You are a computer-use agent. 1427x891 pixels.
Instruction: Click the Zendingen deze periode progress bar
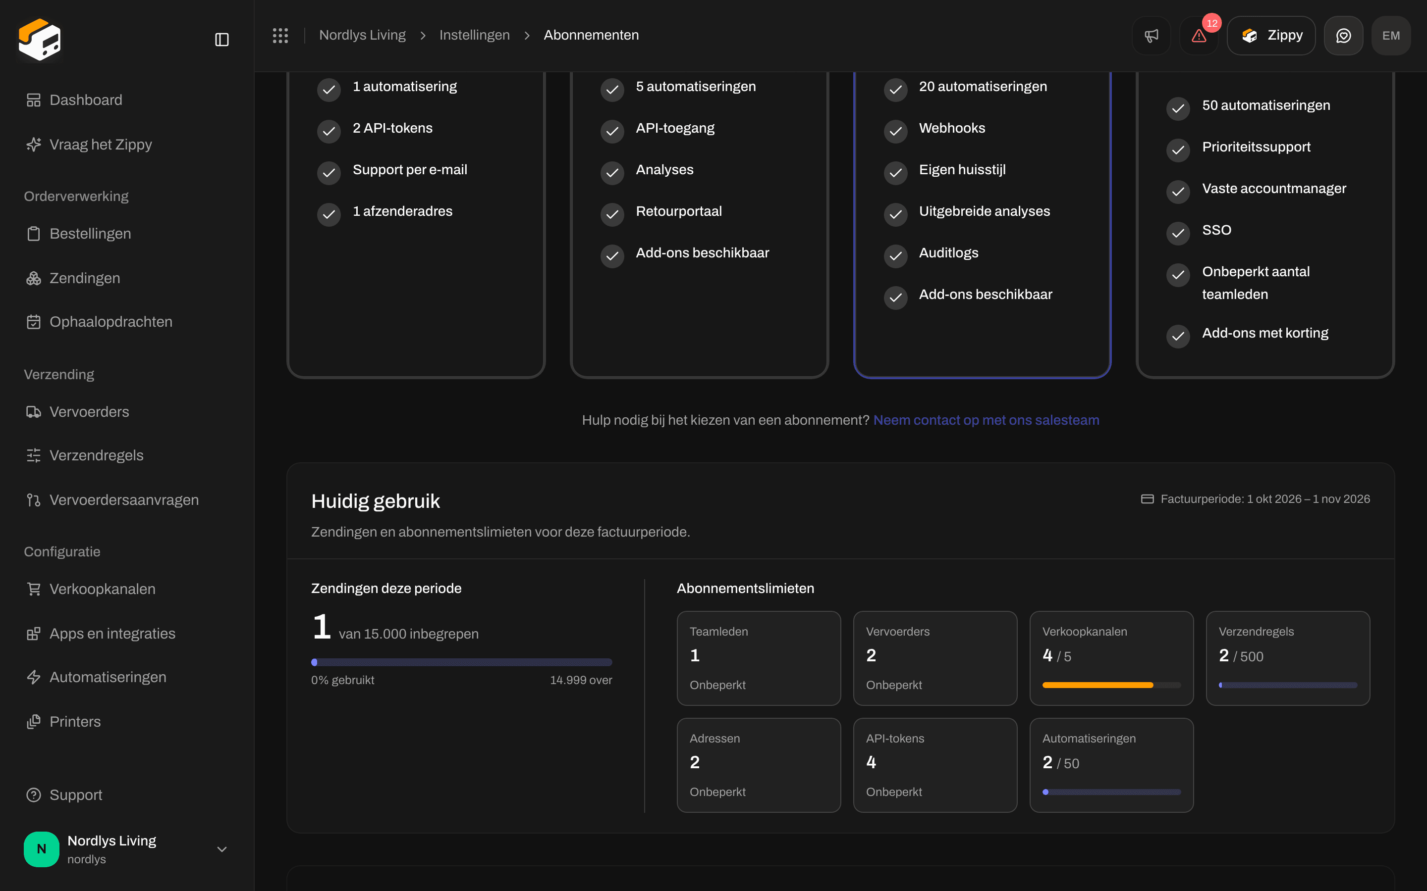point(461,662)
